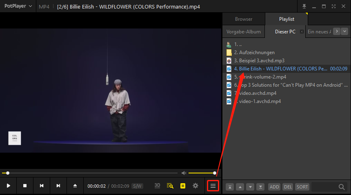Click the ADD button in playlist
The image size is (351, 195).
point(274,187)
